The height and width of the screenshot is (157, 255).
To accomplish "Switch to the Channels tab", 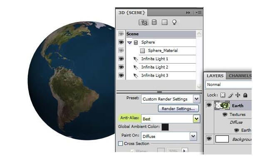I will click(240, 76).
